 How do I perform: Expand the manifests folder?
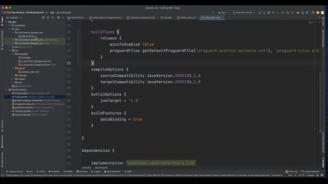pyautogui.click(x=10, y=26)
